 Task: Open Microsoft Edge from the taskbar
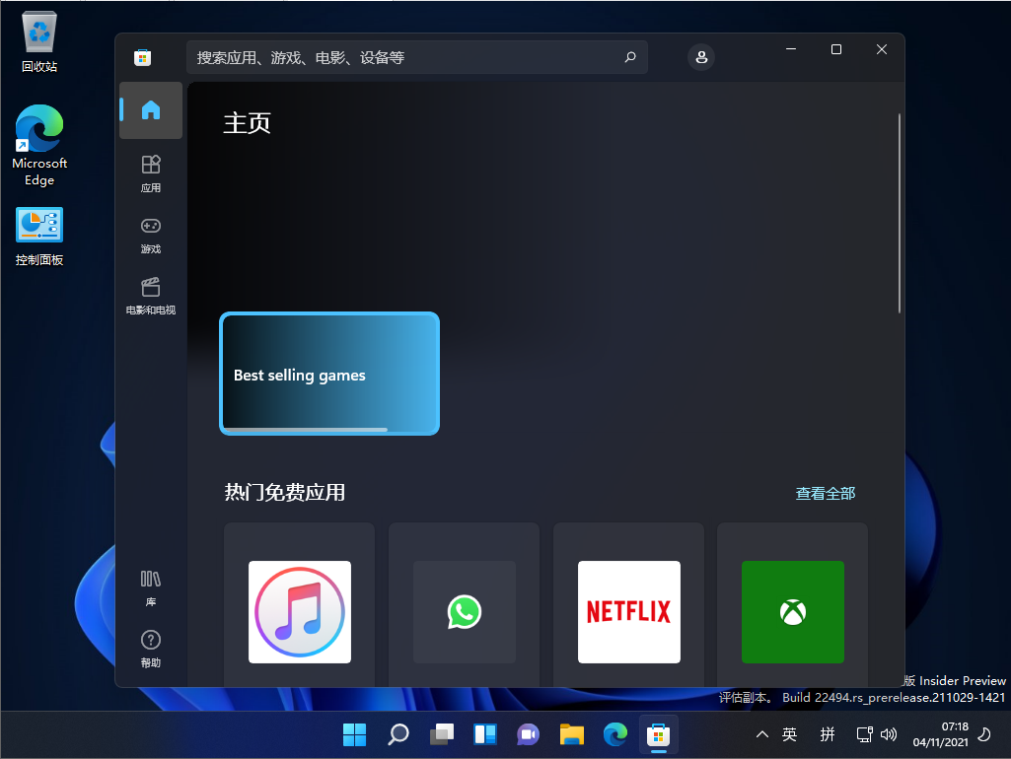[x=615, y=734]
